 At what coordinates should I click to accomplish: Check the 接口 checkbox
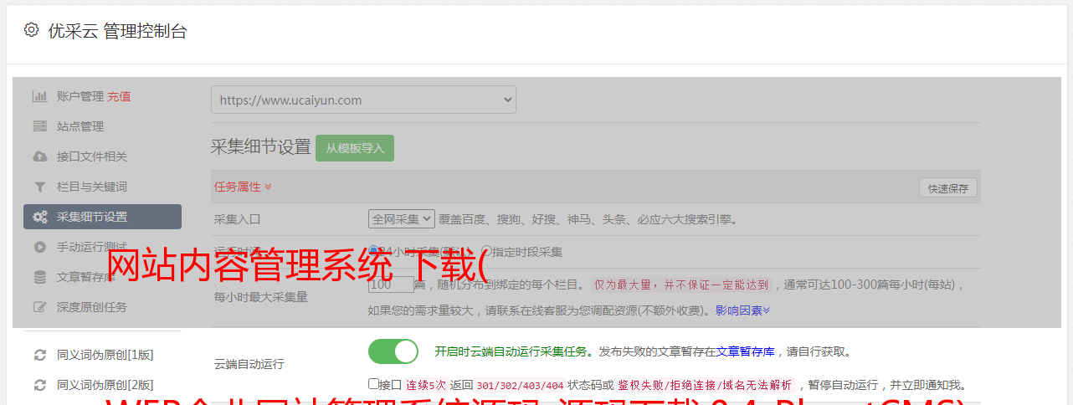(x=373, y=384)
